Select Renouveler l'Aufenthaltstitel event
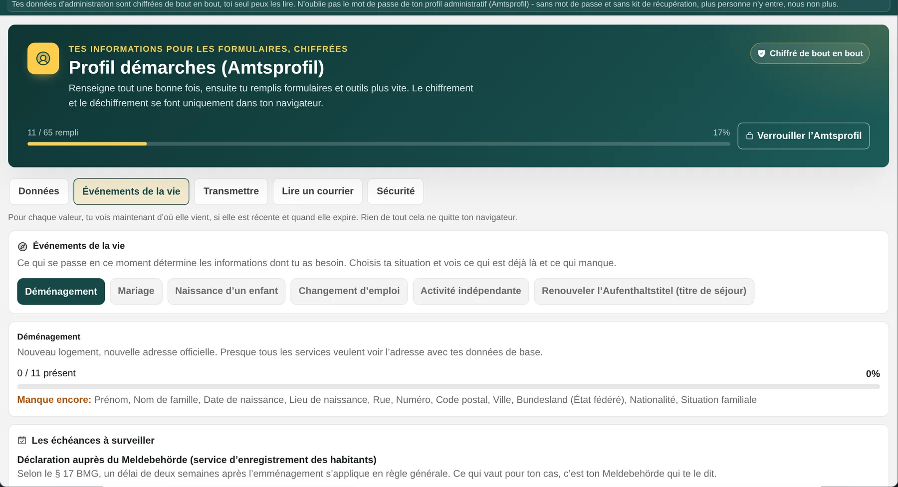898x487 pixels. click(x=644, y=291)
